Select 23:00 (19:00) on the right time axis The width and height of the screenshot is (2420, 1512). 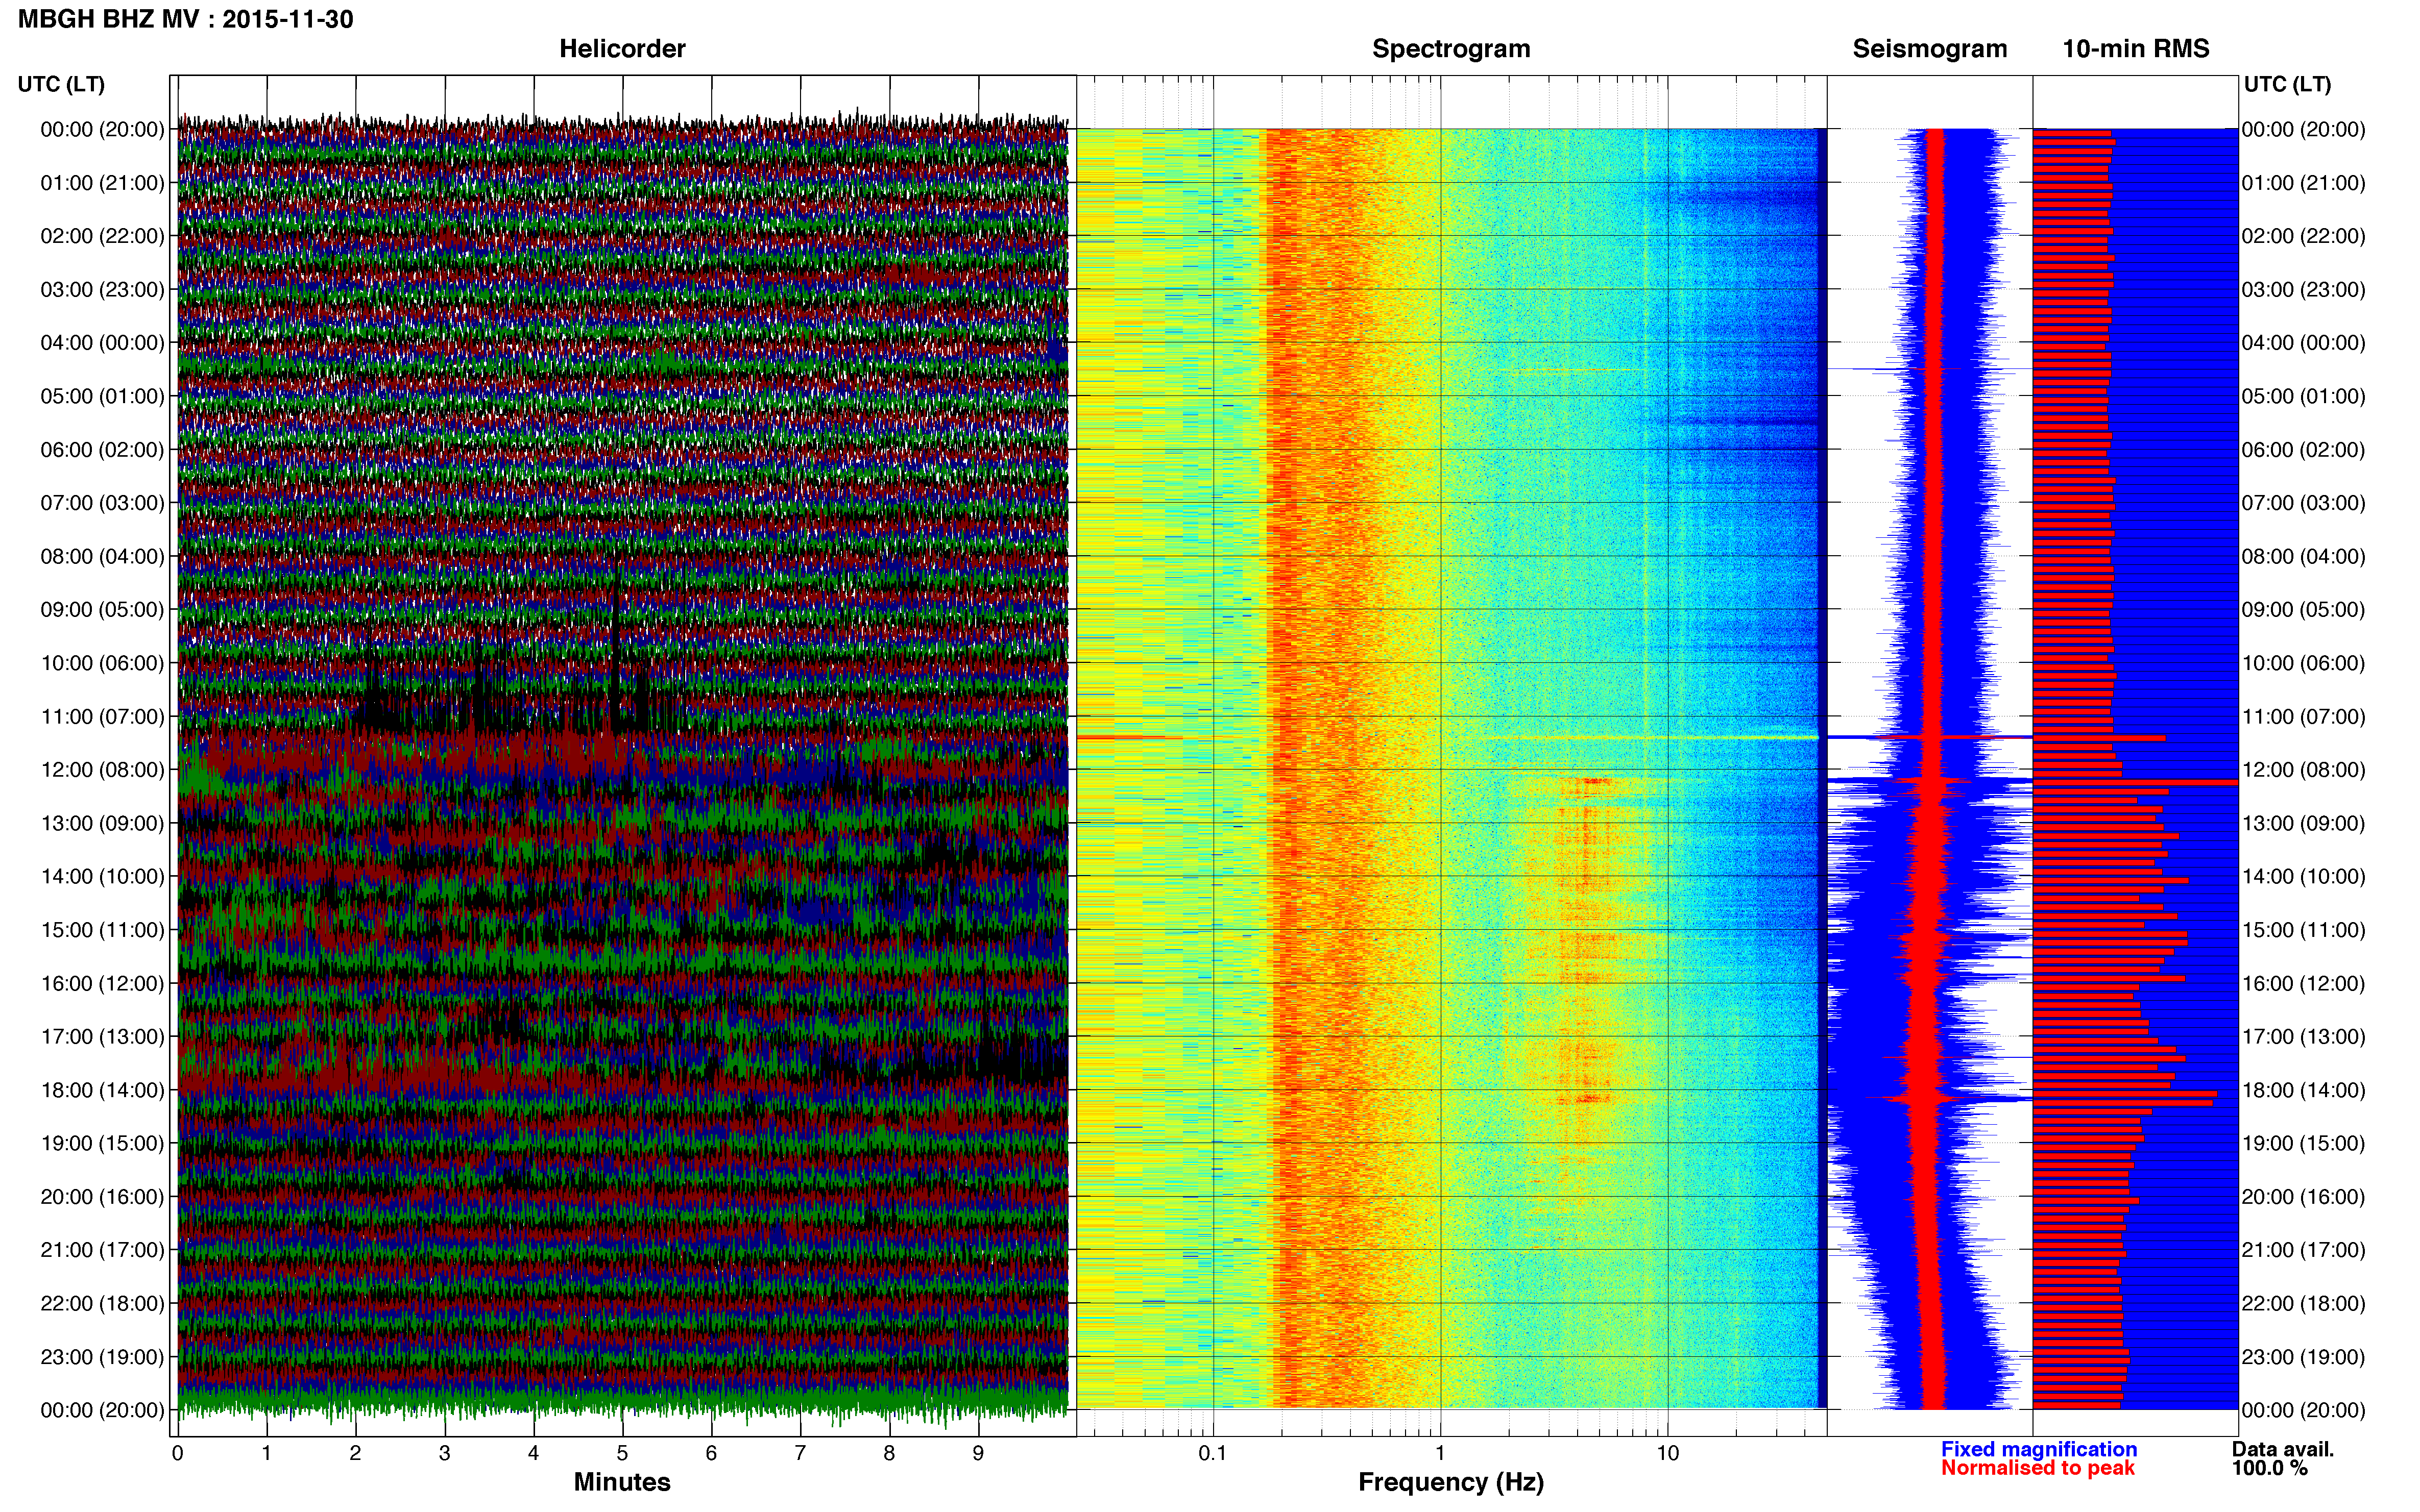click(x=2304, y=1357)
